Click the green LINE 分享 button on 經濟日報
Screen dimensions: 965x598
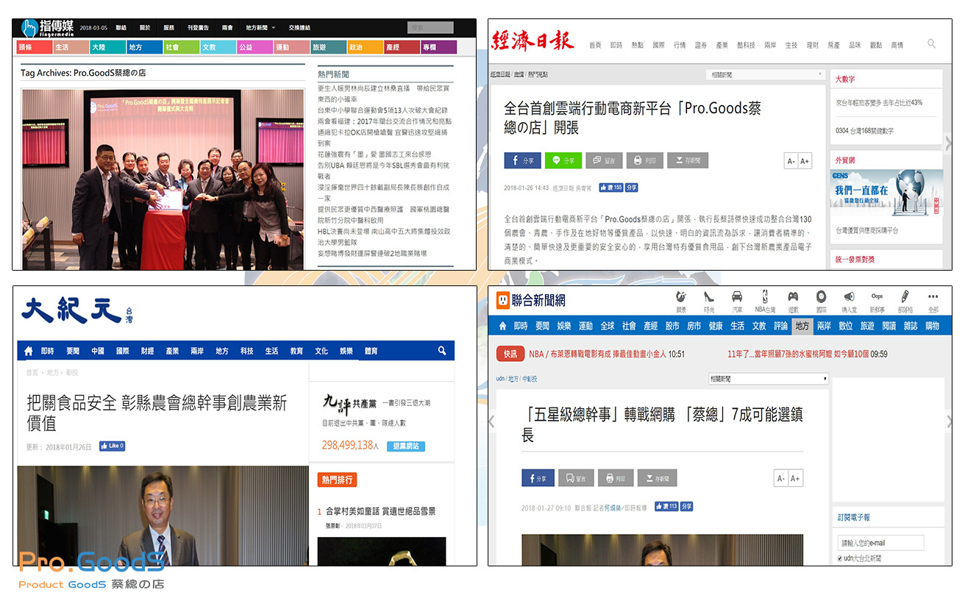click(563, 160)
